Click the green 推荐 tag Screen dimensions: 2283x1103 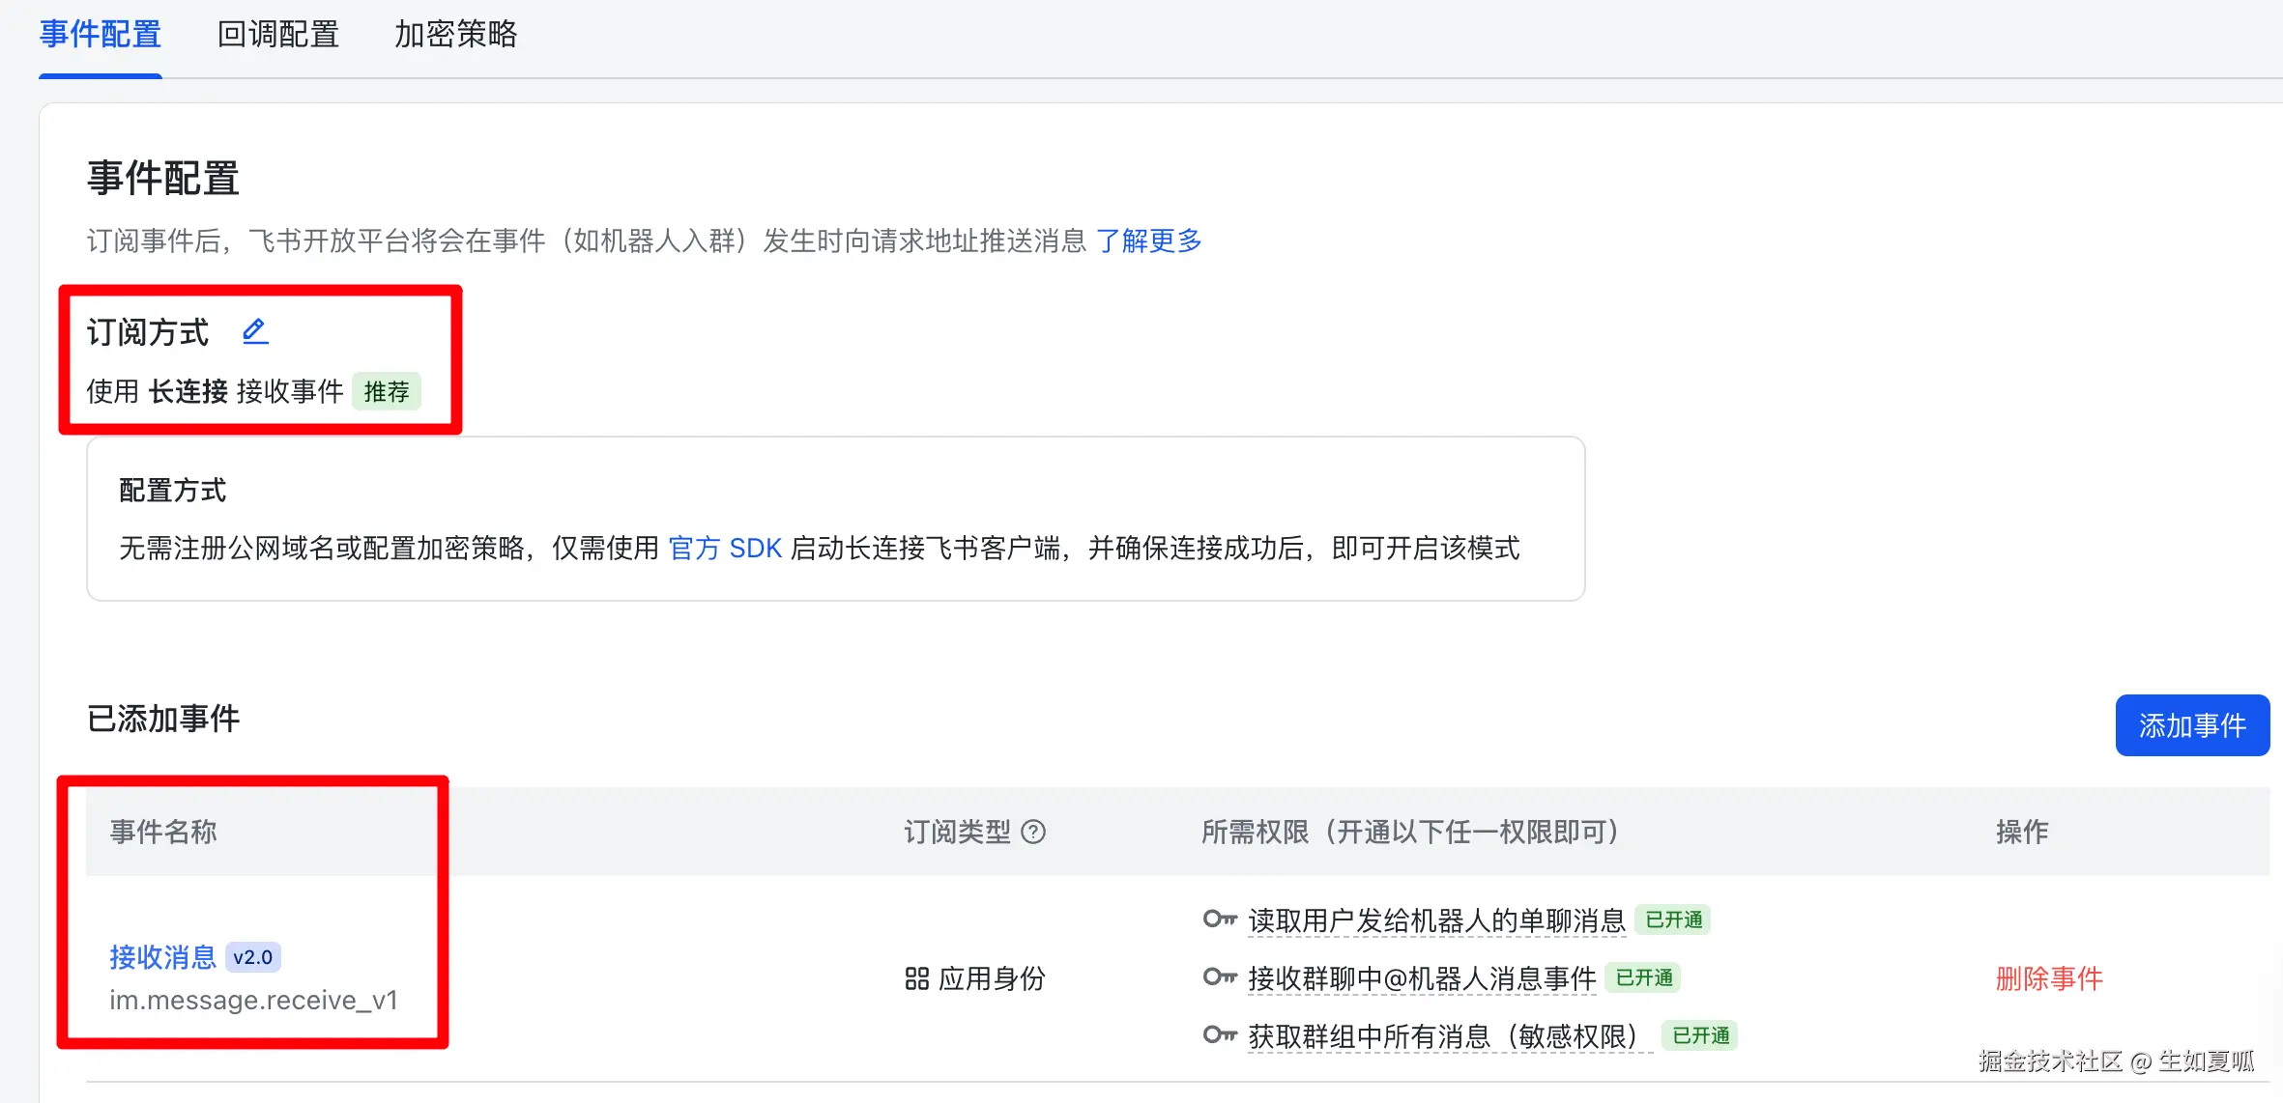click(x=387, y=391)
